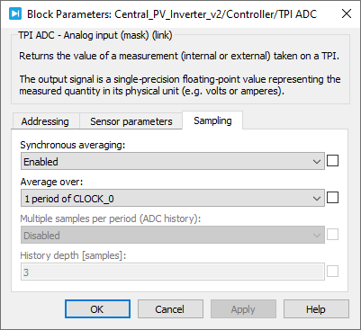Open block documentation with Help button
361x330 pixels.
coord(316,309)
